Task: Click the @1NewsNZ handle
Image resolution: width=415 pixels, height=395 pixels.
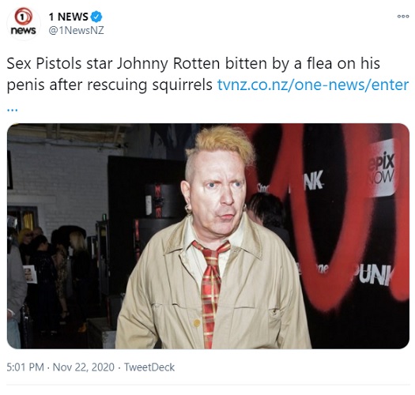Action: (76, 30)
